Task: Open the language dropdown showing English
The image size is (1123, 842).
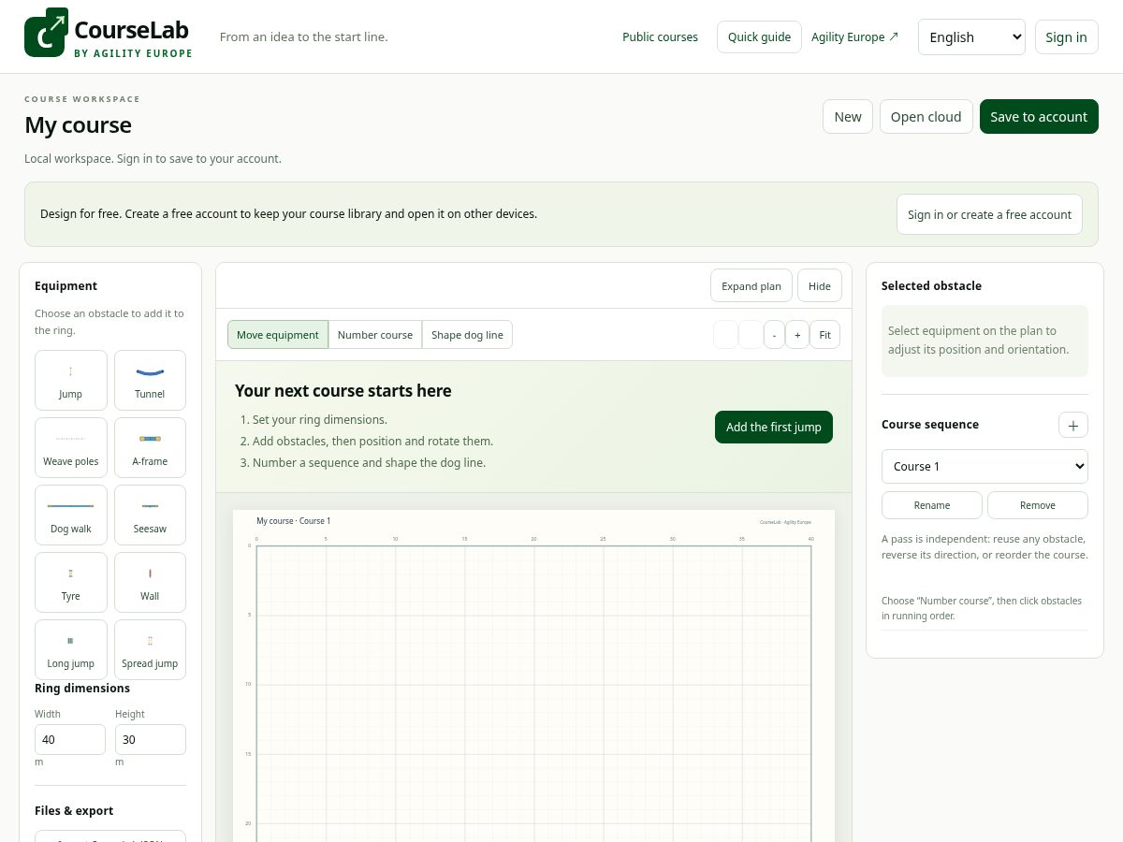Action: pyautogui.click(x=971, y=37)
